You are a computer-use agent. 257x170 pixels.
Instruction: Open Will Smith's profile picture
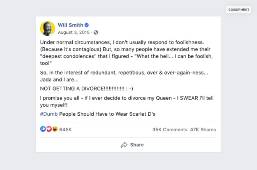47,28
